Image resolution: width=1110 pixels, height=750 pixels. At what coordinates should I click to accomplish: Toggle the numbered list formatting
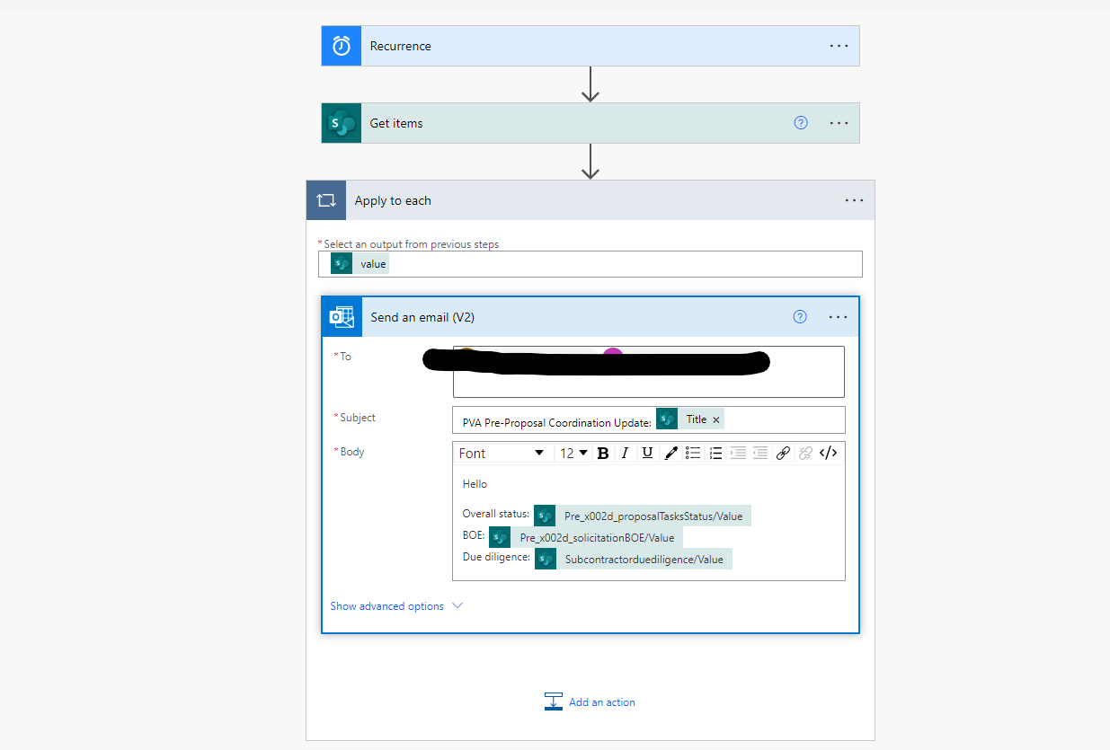[715, 453]
